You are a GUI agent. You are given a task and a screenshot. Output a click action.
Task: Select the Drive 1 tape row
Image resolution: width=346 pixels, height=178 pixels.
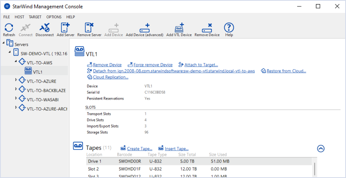tap(199, 161)
